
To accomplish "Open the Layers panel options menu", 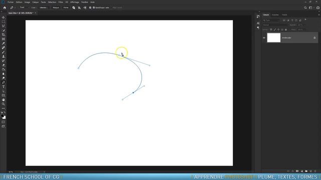I will click(x=319, y=14).
